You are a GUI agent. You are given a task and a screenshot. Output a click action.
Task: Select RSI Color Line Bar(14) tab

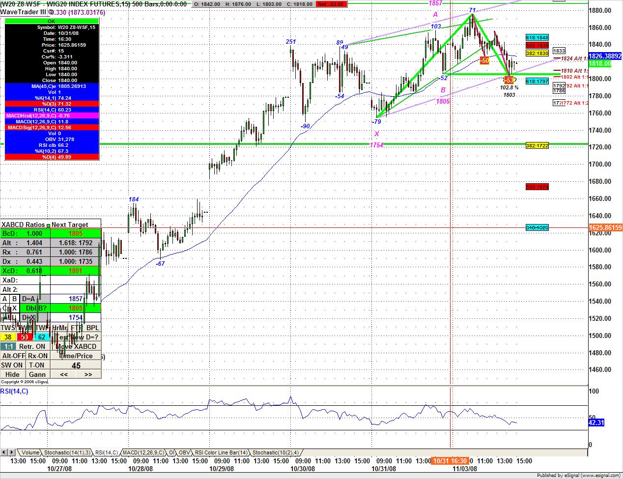[221, 452]
